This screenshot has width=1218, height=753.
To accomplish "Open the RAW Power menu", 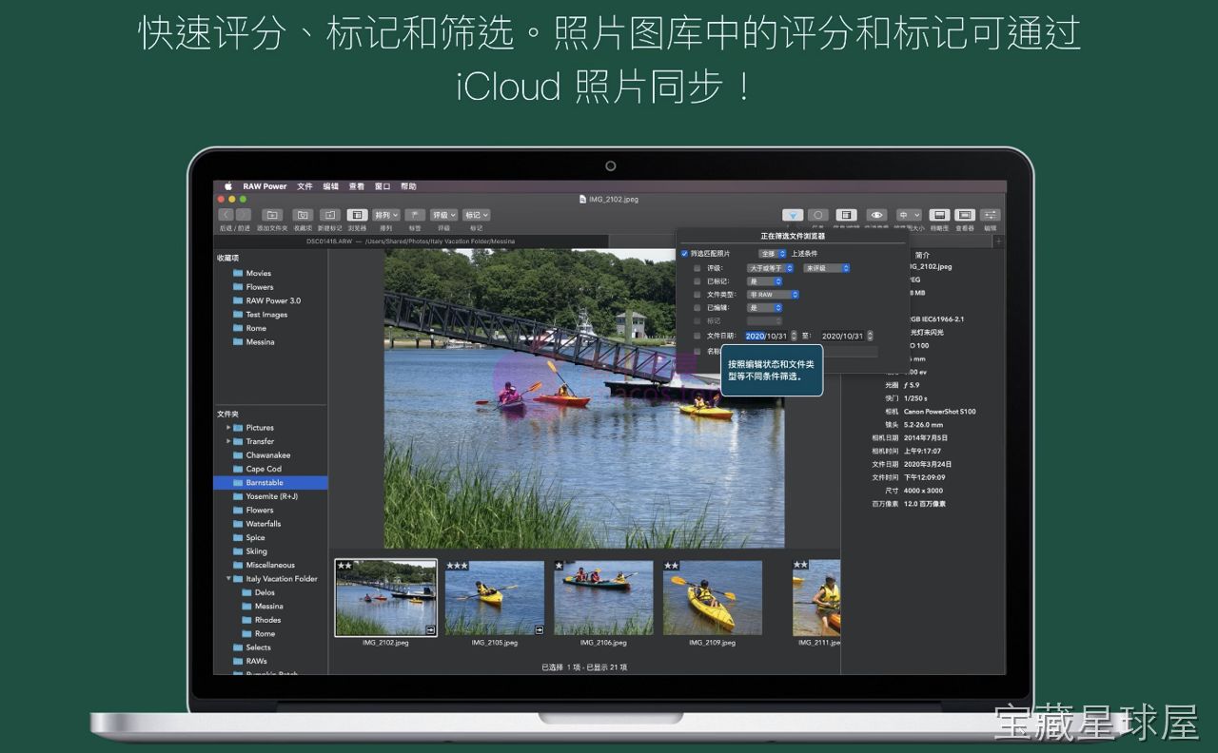I will (x=265, y=186).
